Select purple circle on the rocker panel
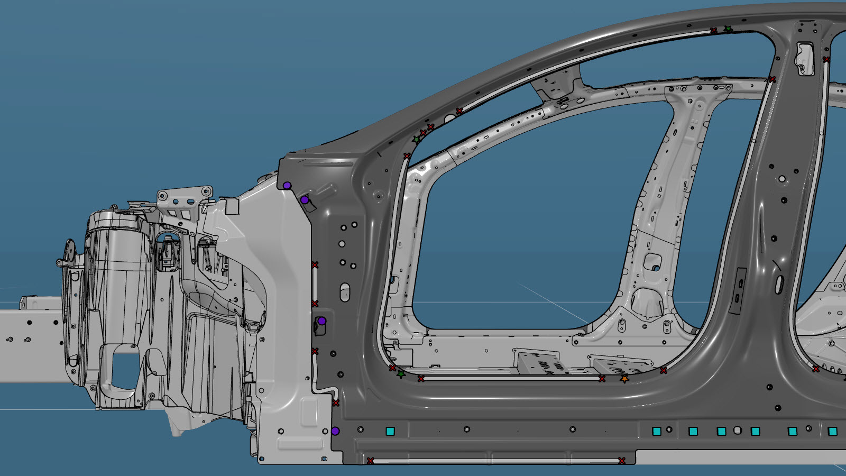846x476 pixels. coord(335,431)
